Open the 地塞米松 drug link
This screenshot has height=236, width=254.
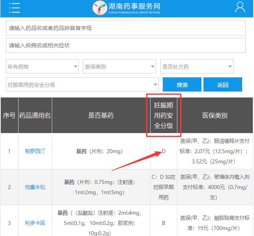coord(35,187)
